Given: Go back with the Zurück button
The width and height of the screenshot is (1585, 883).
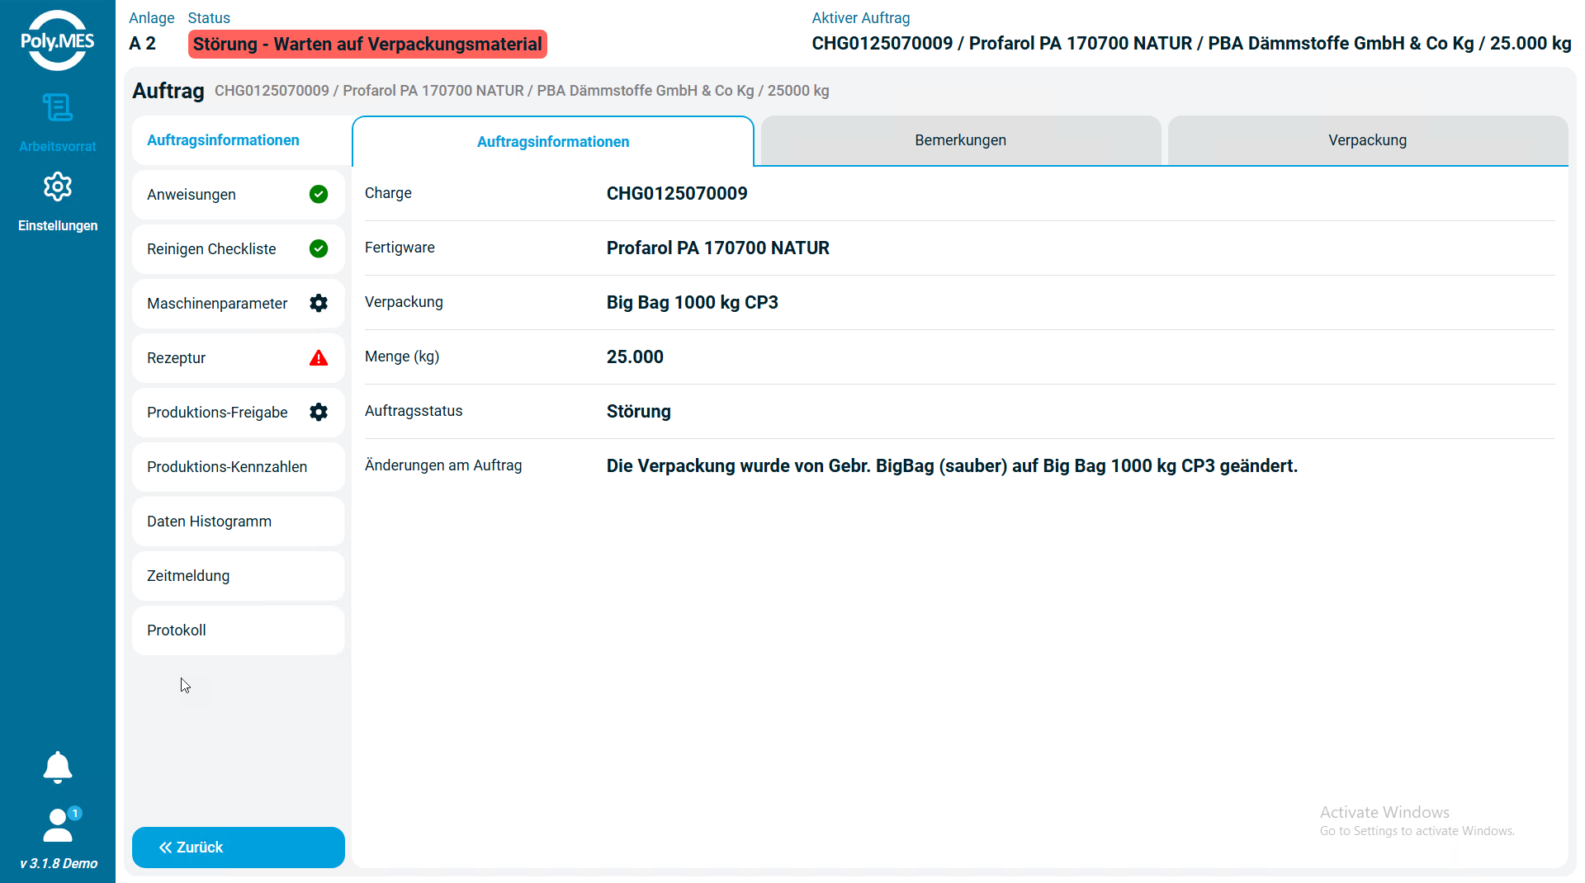Looking at the screenshot, I should (x=239, y=848).
